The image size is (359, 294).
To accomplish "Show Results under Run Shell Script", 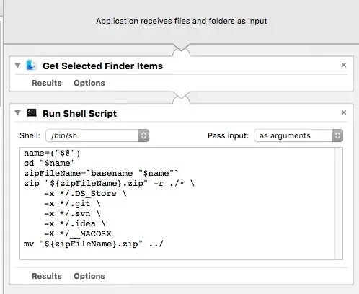I will point(47,276).
